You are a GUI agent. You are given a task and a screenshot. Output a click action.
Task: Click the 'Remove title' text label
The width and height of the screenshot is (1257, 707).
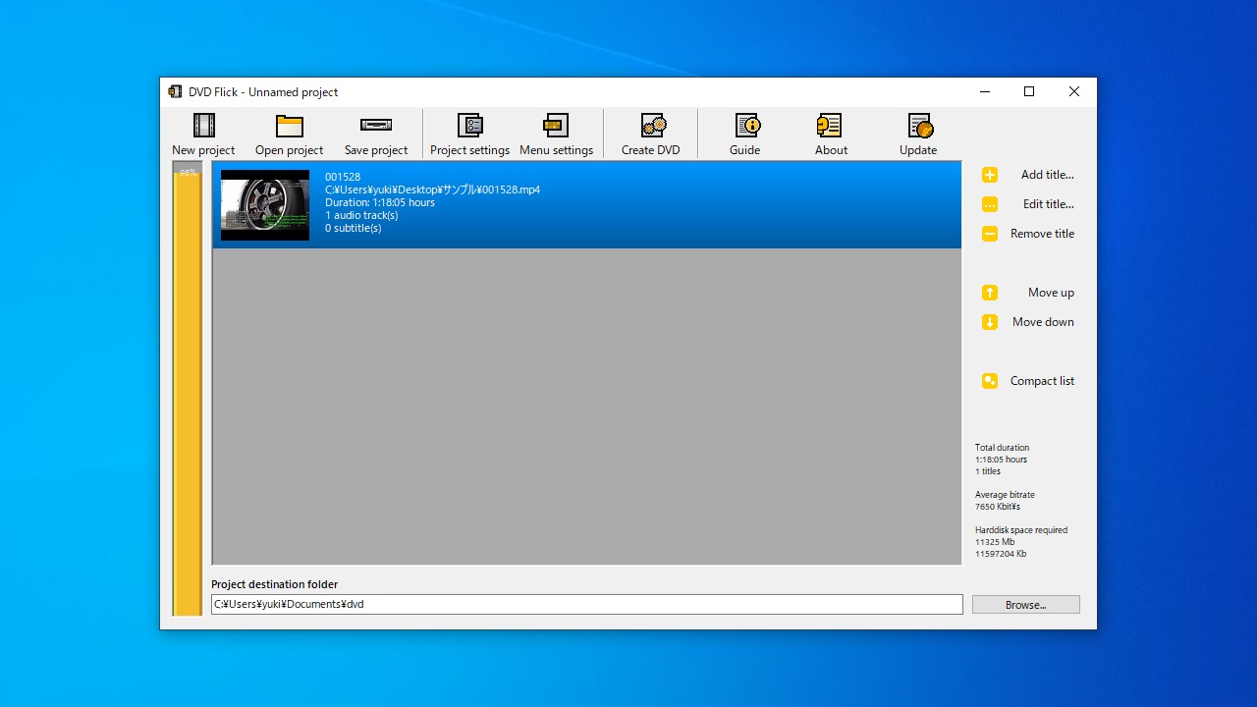pyautogui.click(x=1042, y=234)
